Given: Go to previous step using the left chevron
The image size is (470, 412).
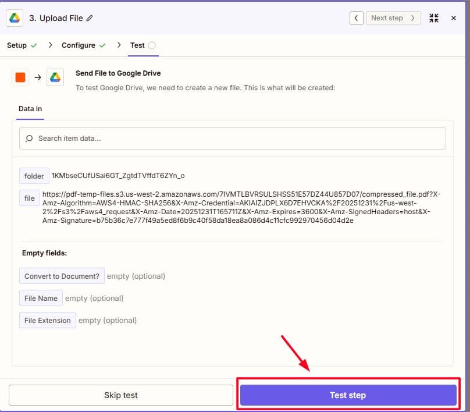Looking at the screenshot, I should pos(357,18).
